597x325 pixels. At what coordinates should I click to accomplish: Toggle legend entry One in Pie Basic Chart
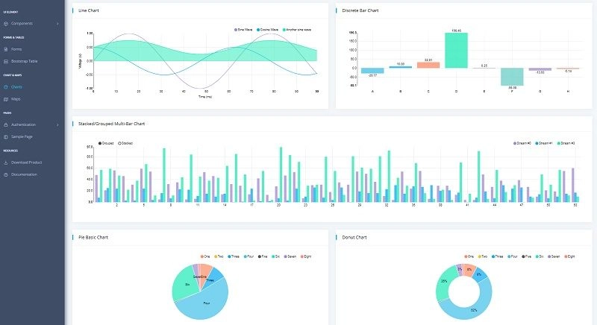205,256
